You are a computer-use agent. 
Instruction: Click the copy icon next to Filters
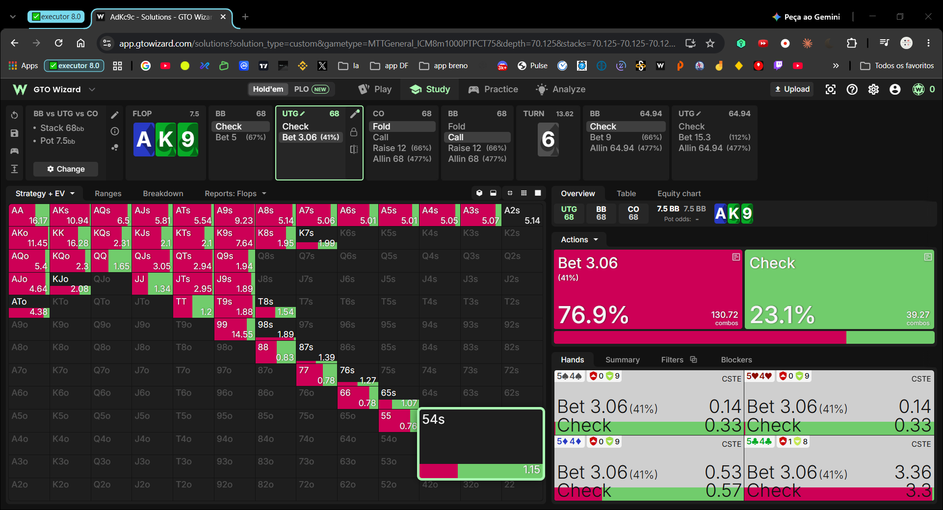[694, 359]
